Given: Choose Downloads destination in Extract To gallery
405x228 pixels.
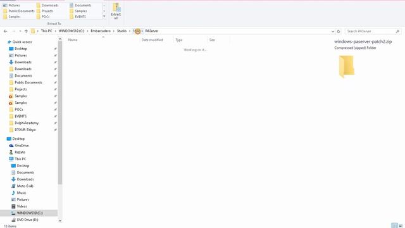Looking at the screenshot, I should pyautogui.click(x=47, y=5).
